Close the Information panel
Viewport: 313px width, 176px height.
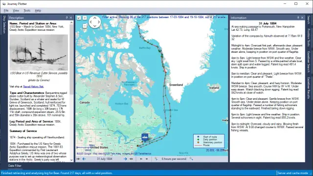tap(302, 18)
